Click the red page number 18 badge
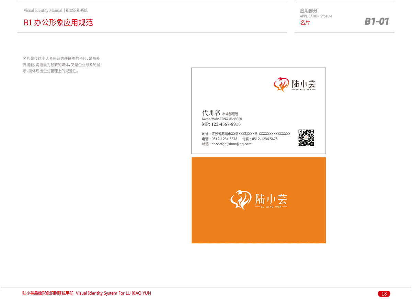The height and width of the screenshot is (303, 412). coord(384,294)
